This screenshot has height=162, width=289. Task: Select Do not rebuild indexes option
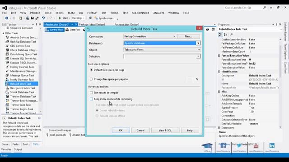(97, 110)
